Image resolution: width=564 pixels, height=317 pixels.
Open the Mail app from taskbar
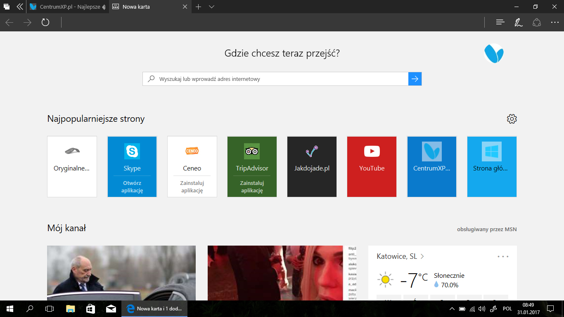[x=111, y=308]
